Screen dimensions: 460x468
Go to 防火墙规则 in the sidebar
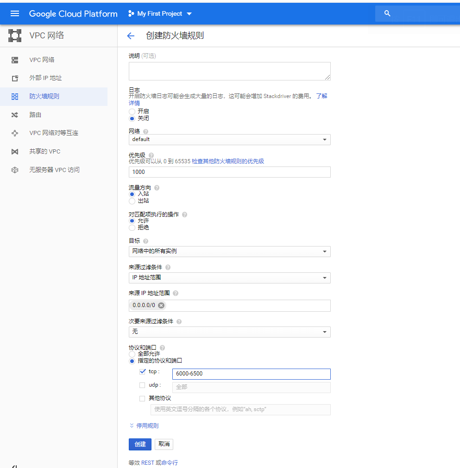click(54, 96)
